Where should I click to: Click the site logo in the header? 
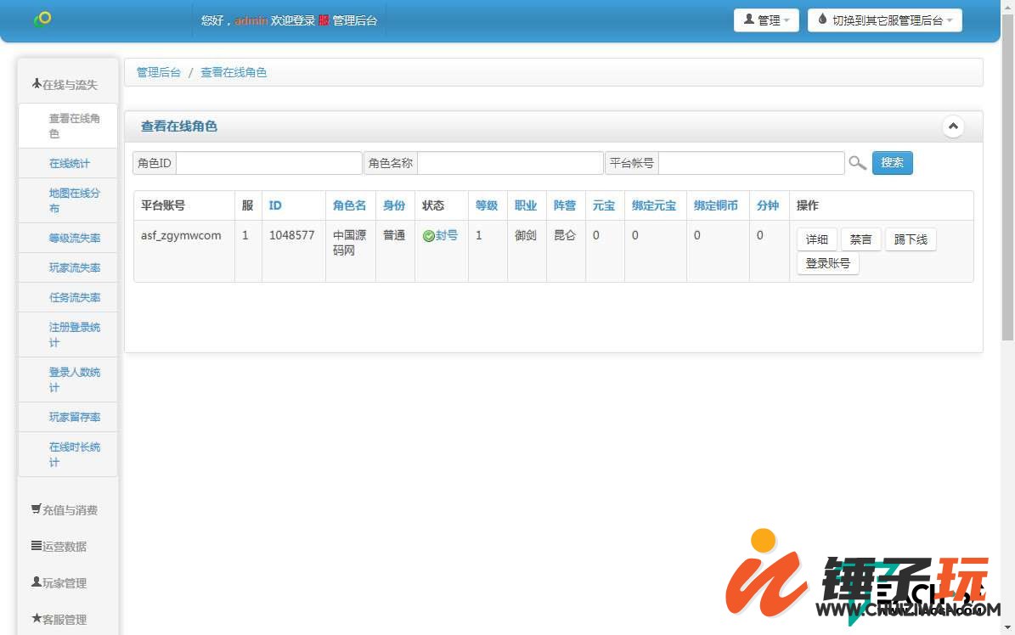pyautogui.click(x=42, y=19)
